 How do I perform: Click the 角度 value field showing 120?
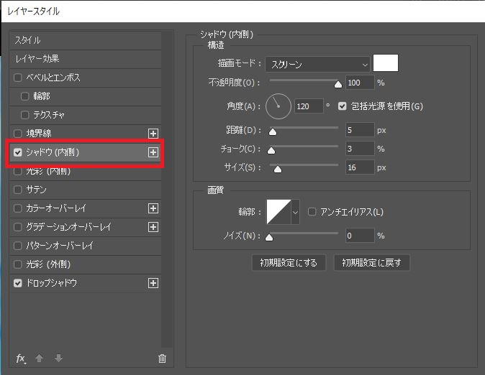[309, 106]
